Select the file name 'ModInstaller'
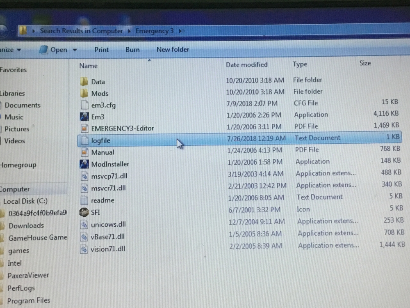The width and height of the screenshot is (410, 308). point(110,164)
